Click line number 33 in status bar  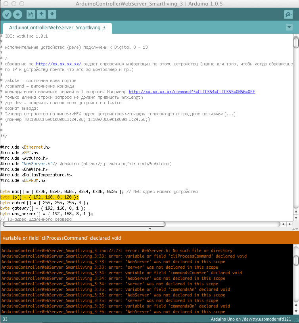tap(5, 319)
